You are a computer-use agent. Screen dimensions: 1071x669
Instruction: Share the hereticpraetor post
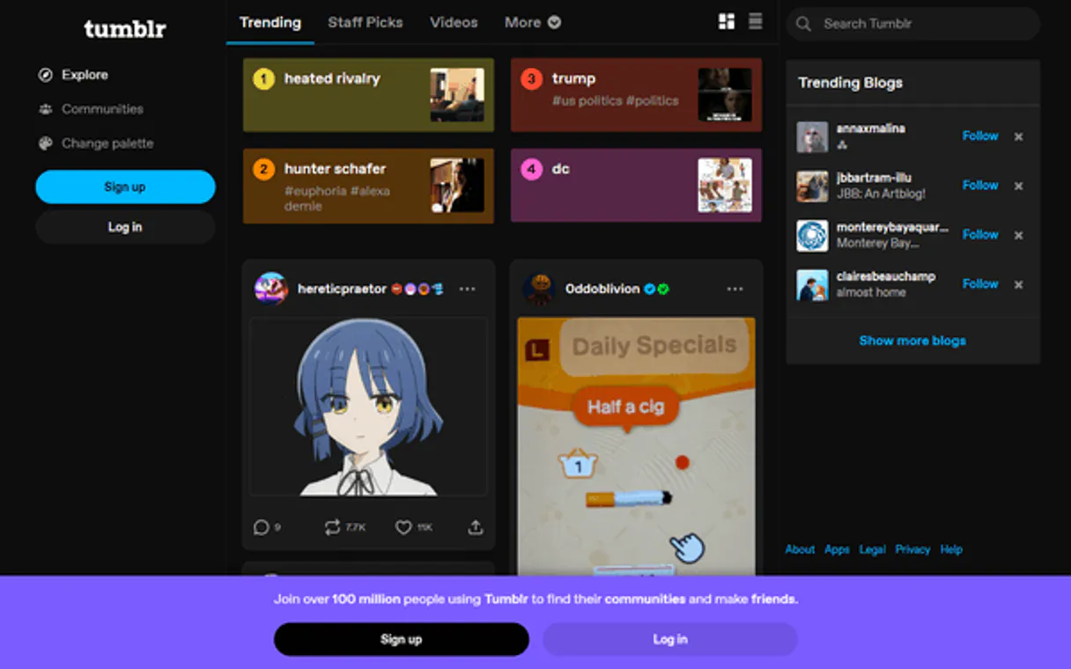click(476, 527)
